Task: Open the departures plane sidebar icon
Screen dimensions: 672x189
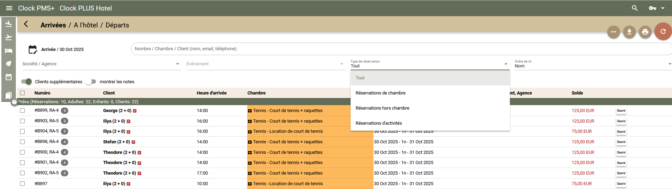Action: [x=9, y=37]
